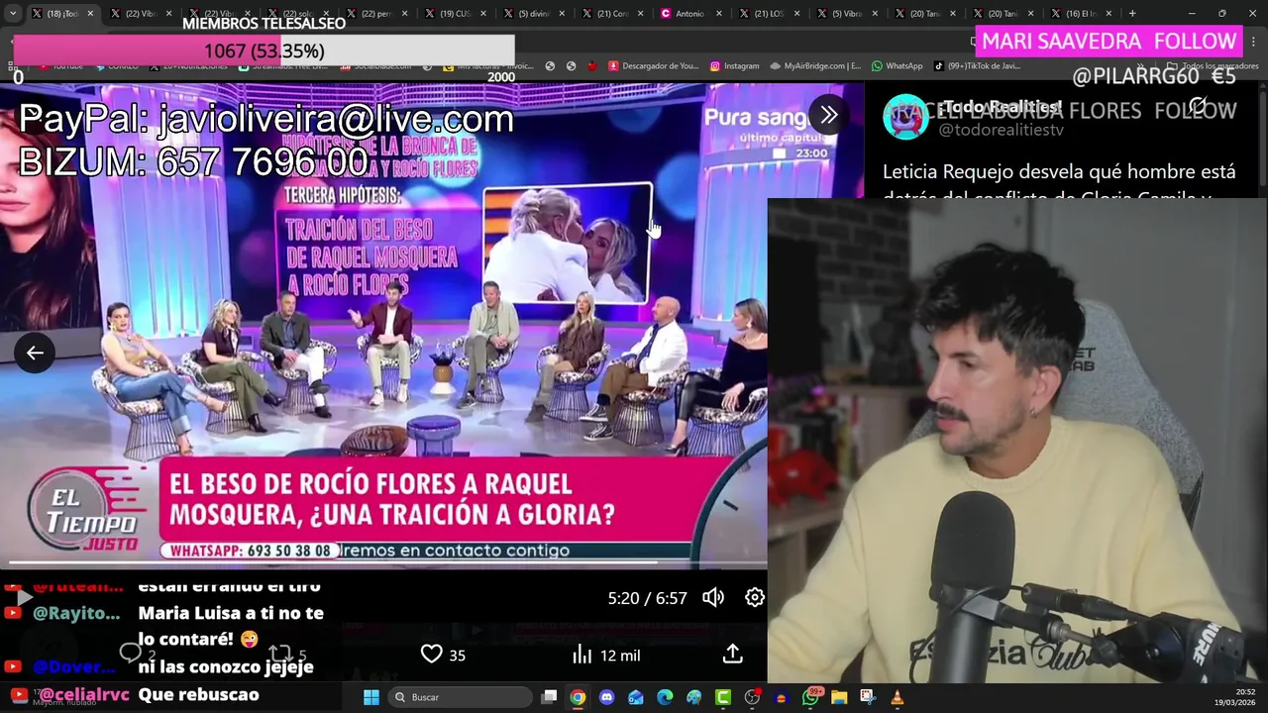Open the Todo Realities! account name
This screenshot has width=1268, height=713.
pos(1000,107)
